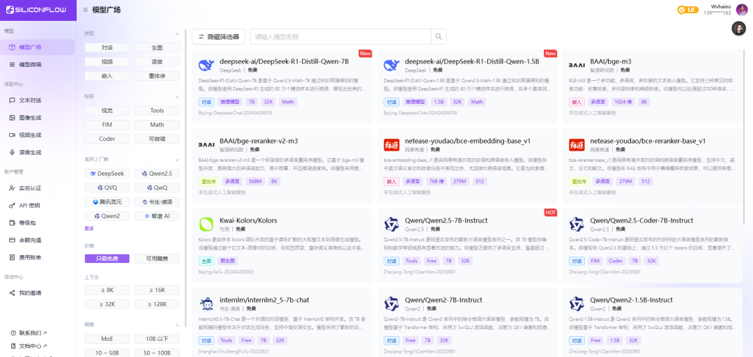Toggle the ≥ 128K context filter
753x357 pixels.
pos(157,304)
